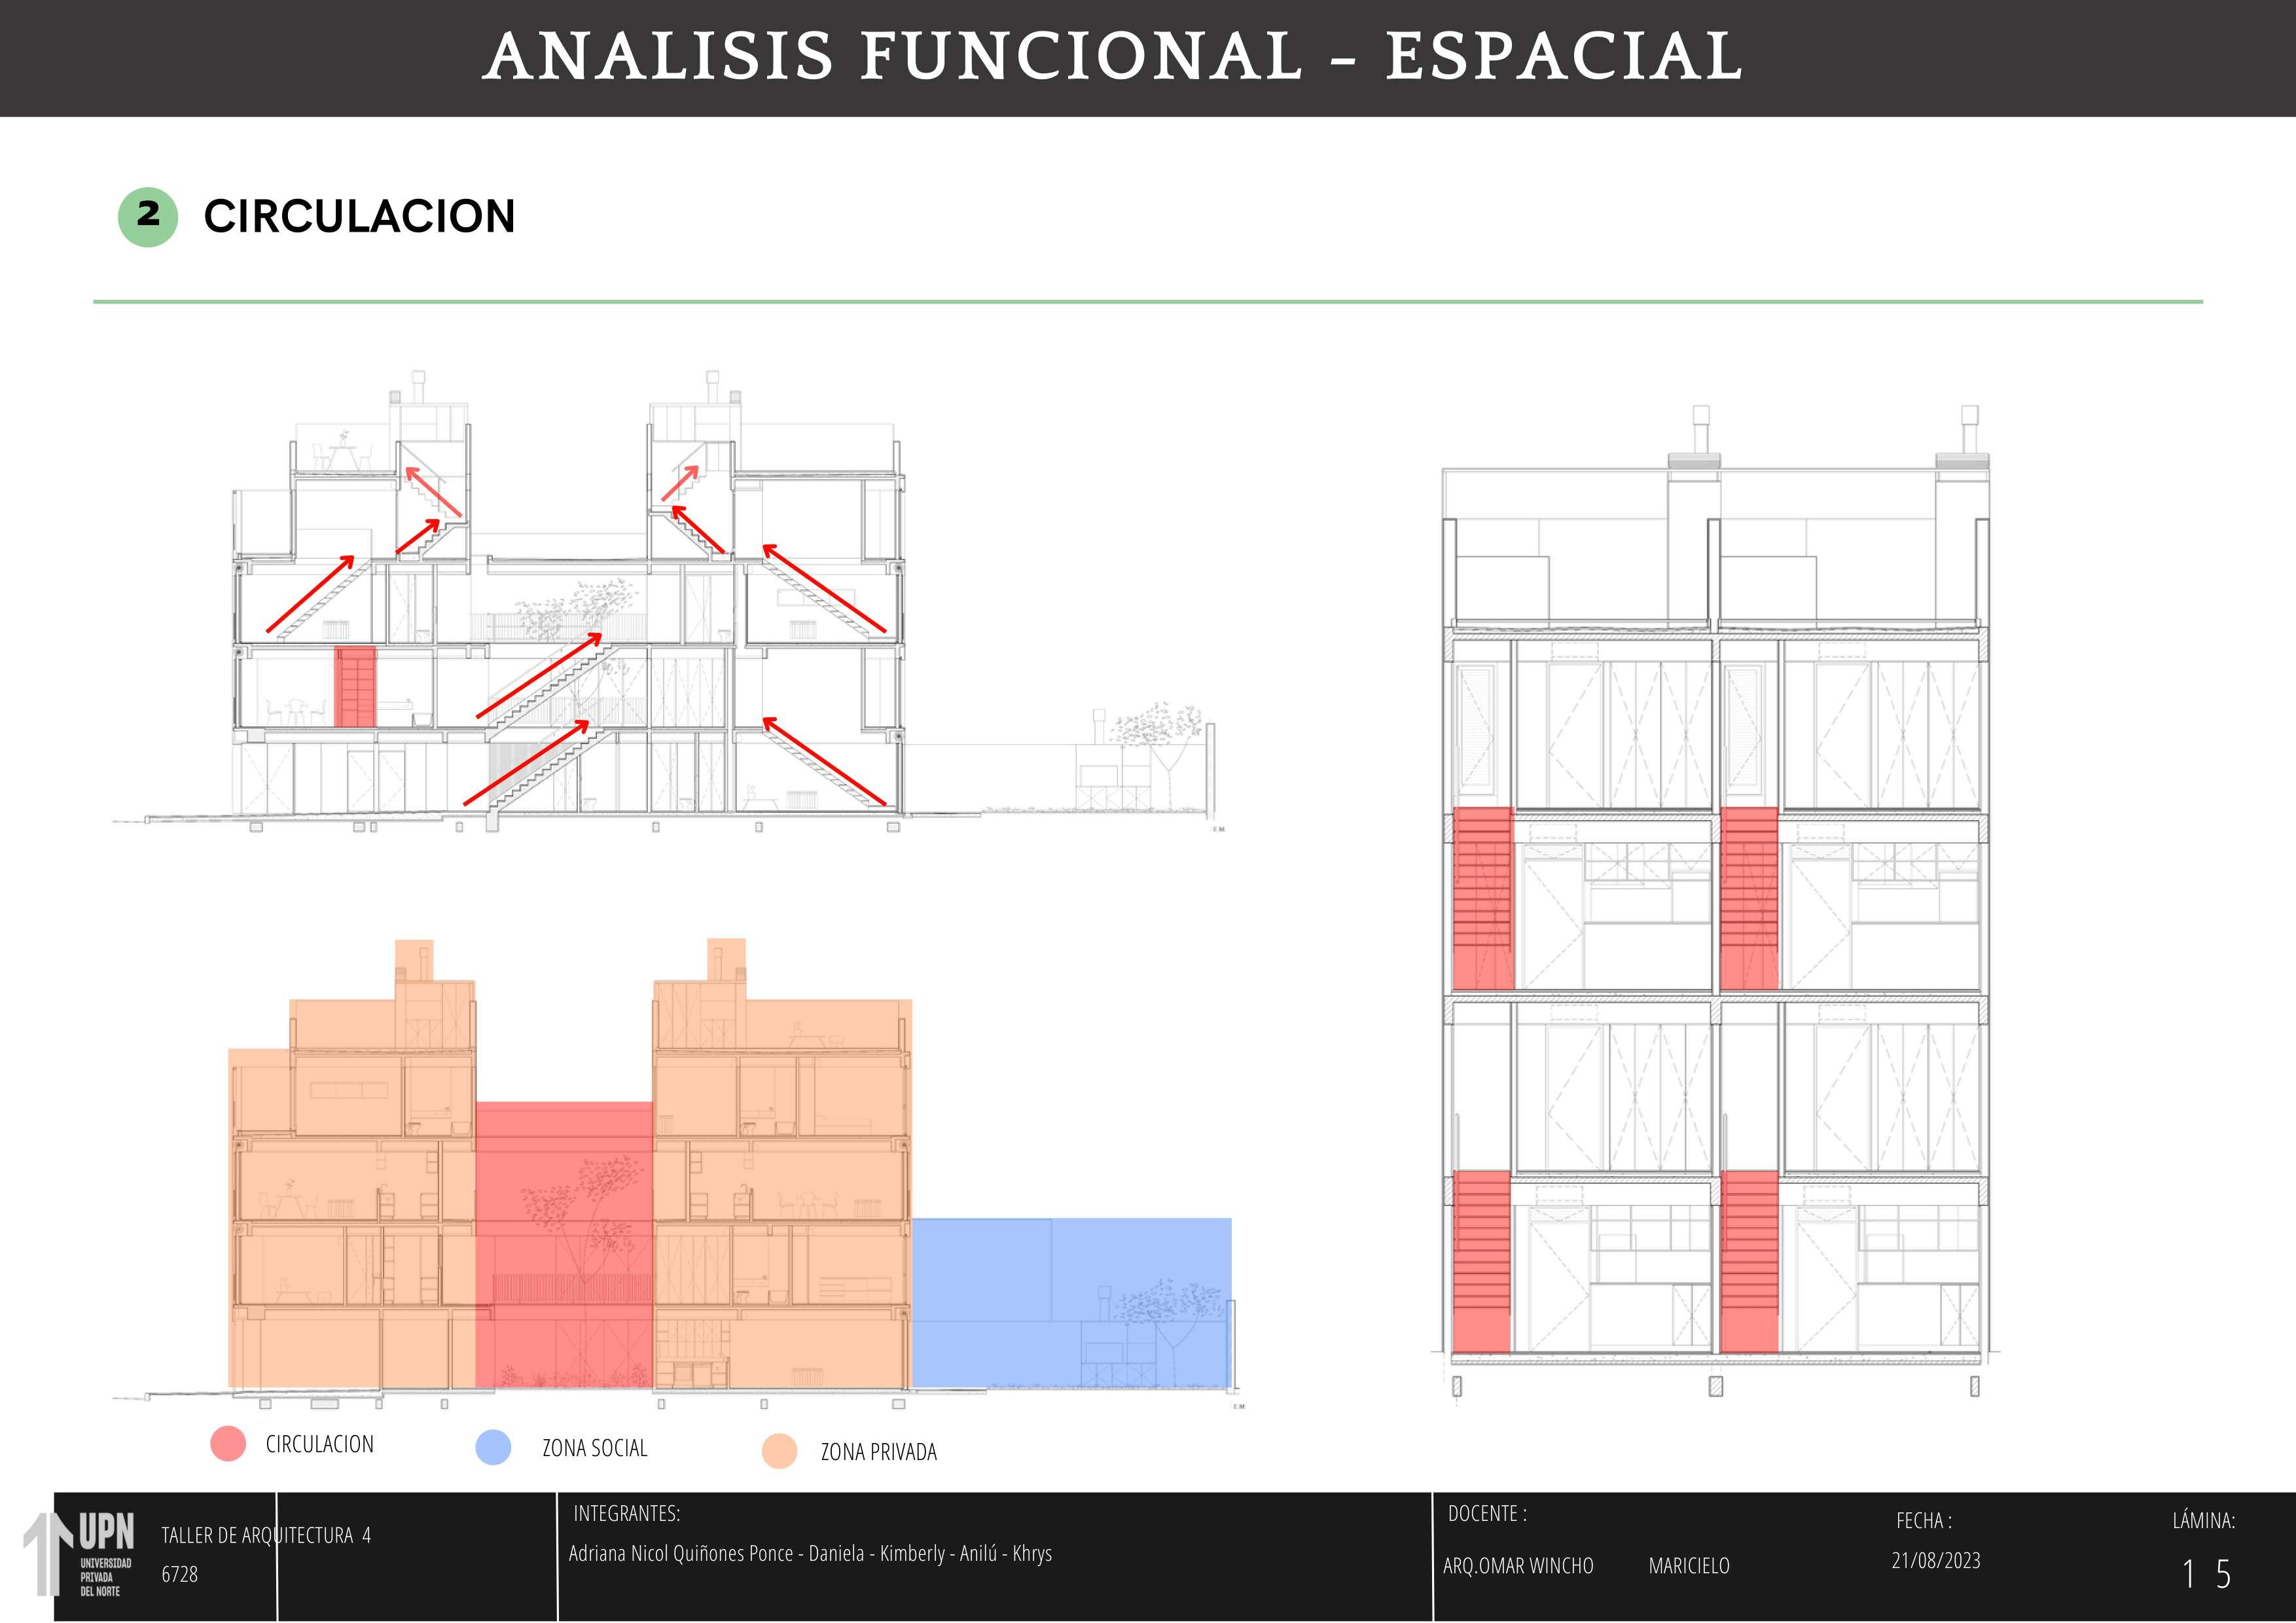Click the ZONA SOCIAL legend label

[594, 1448]
